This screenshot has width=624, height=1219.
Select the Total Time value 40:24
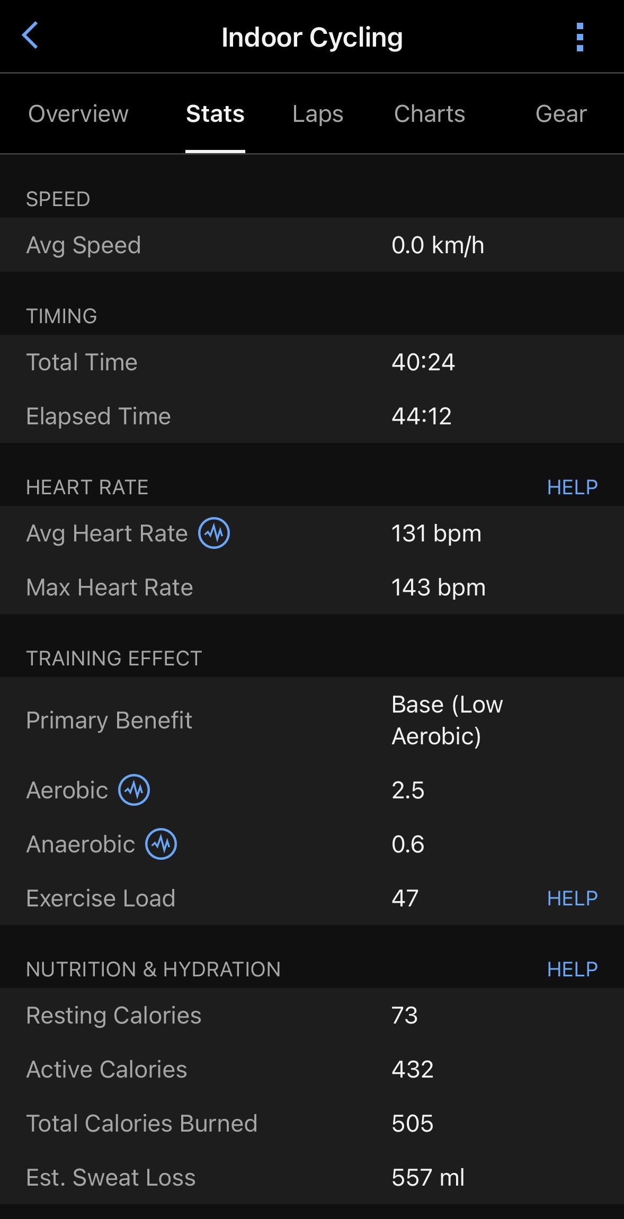[423, 362]
